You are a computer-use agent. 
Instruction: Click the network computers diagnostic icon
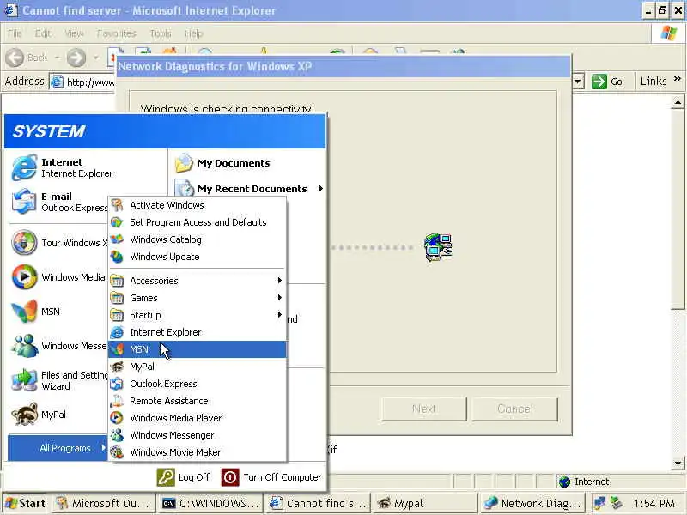[x=438, y=247]
